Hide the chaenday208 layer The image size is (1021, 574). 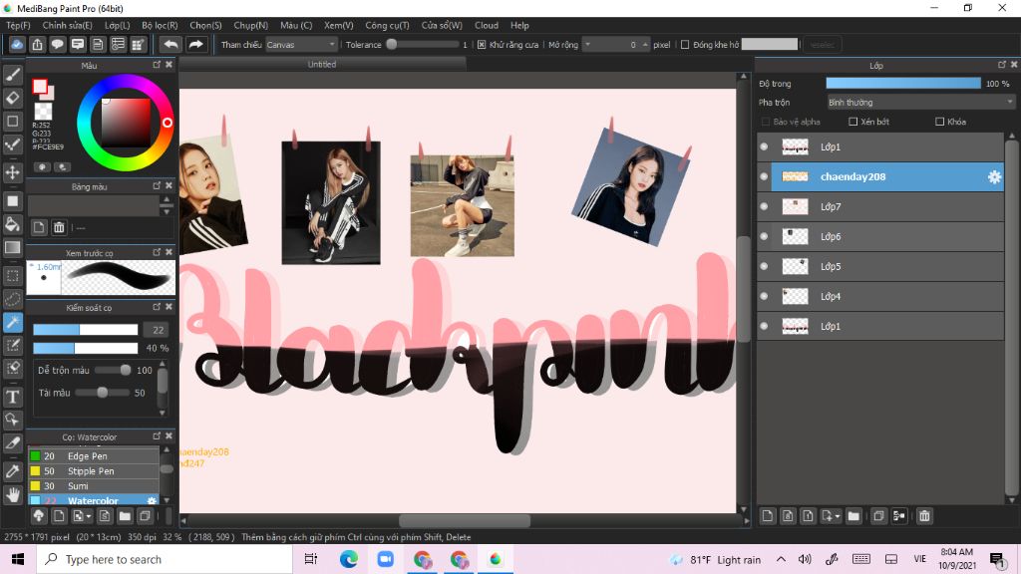[764, 177]
